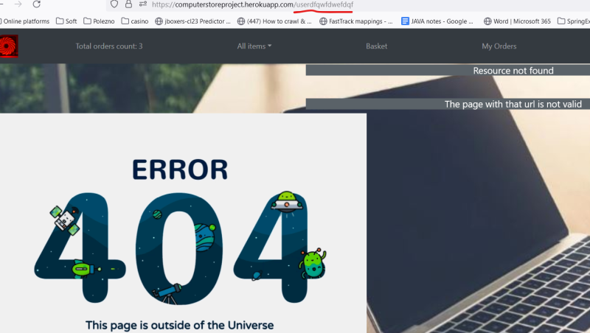Click the browser reload icon

[x=36, y=4]
